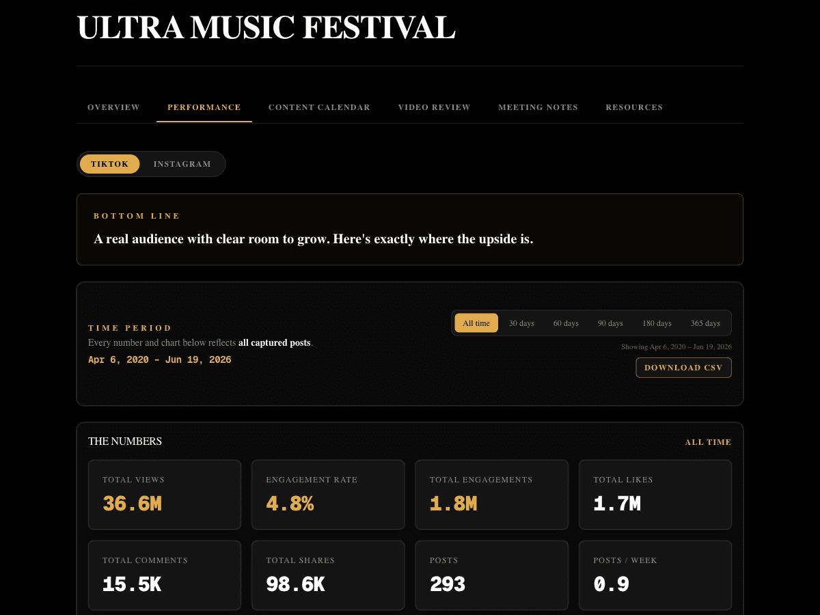
Task: Click the Total Views 36.6M card
Action: (x=165, y=495)
